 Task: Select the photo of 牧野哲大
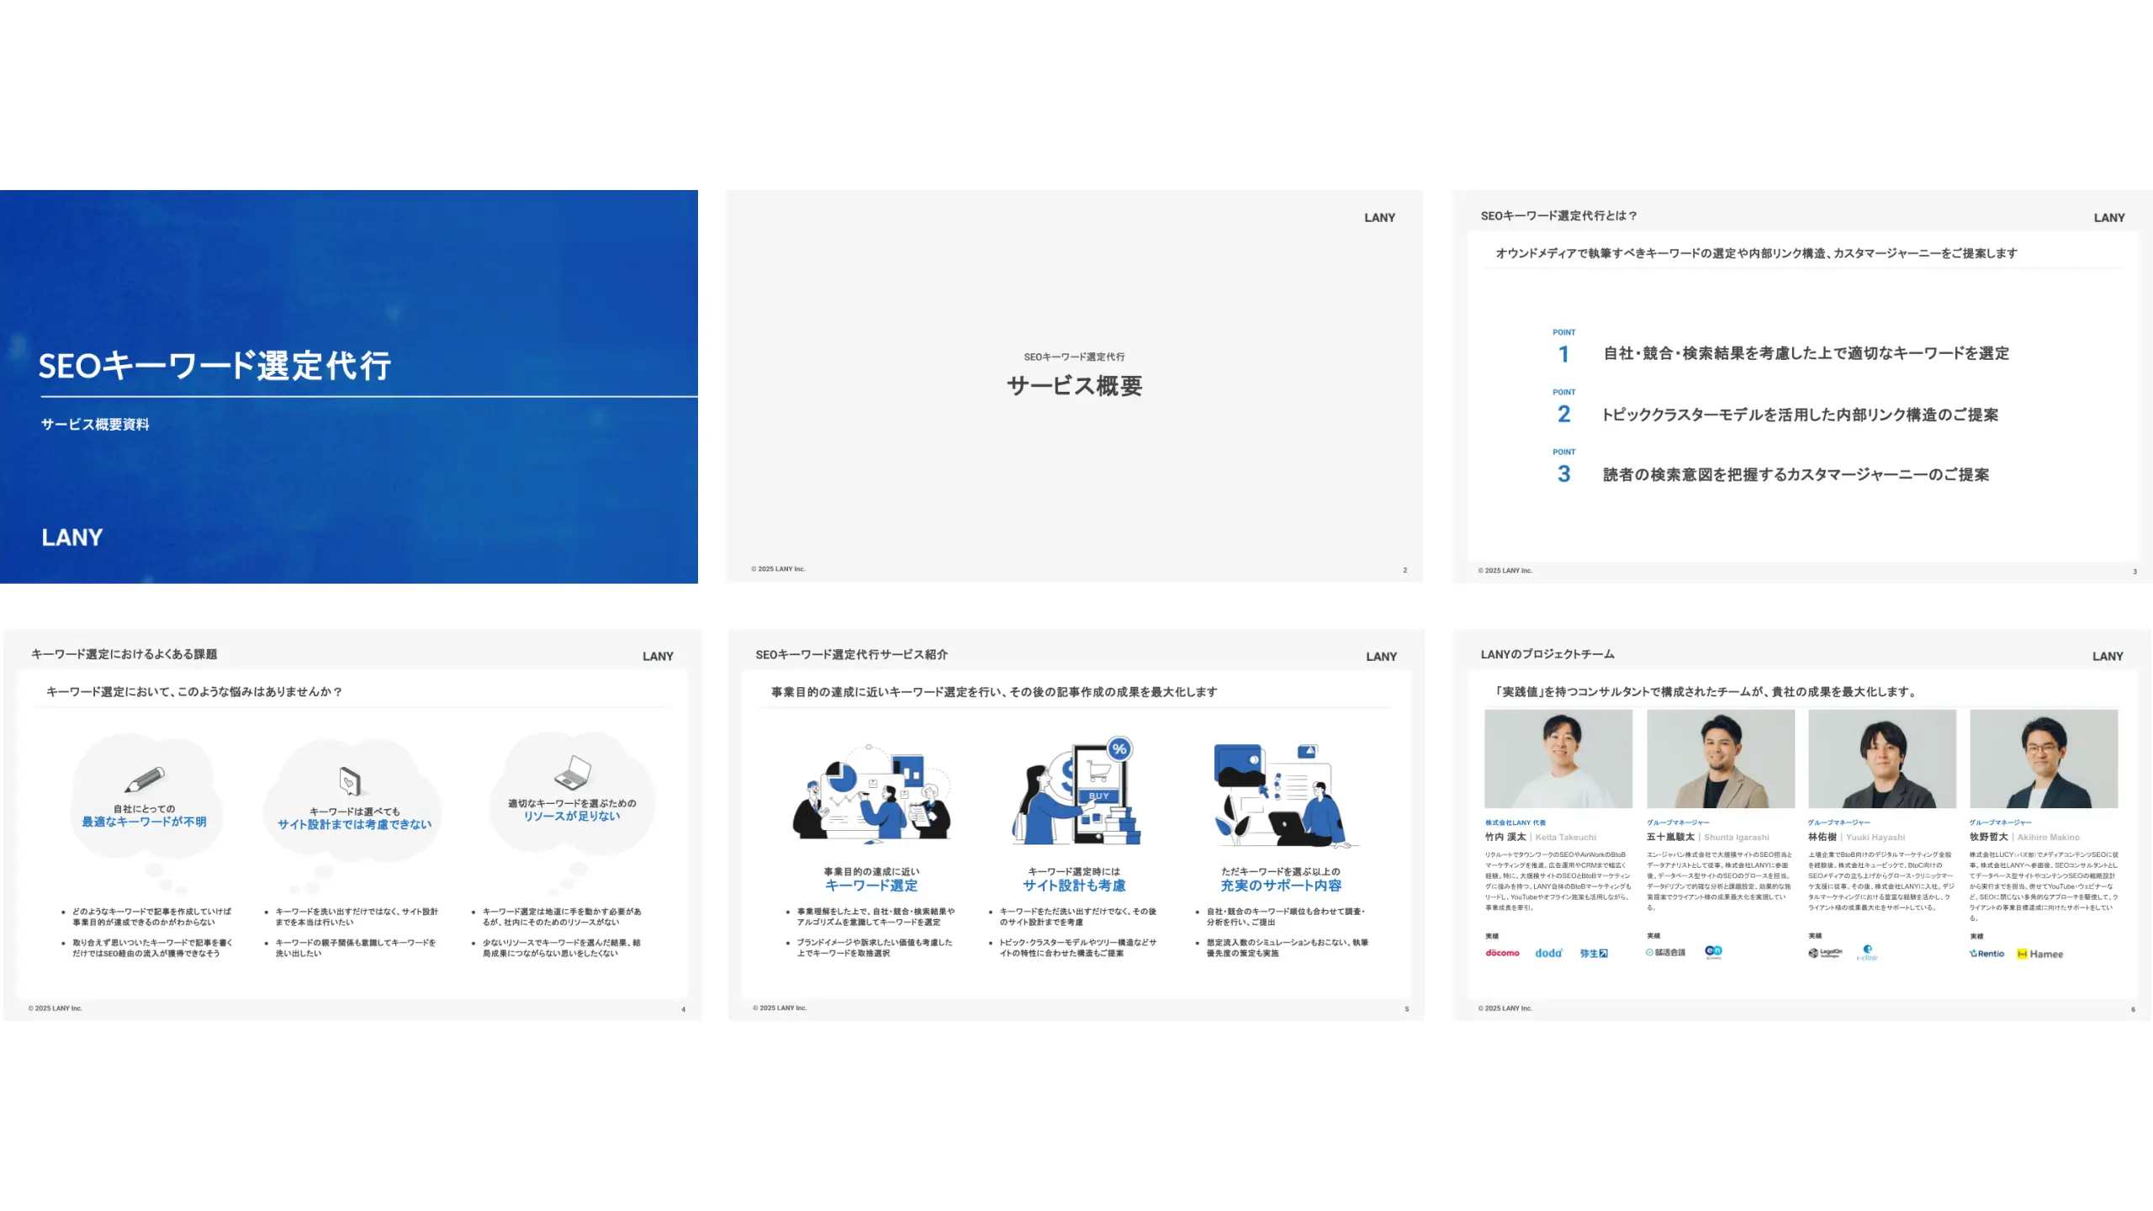[x=2043, y=759]
